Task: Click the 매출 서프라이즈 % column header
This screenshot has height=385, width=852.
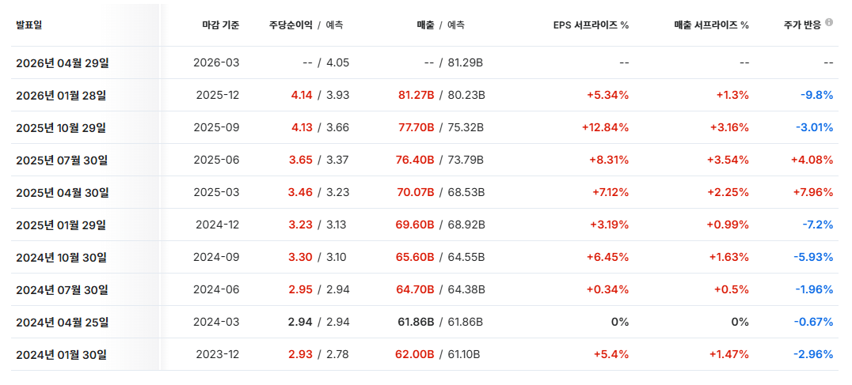Action: (711, 25)
